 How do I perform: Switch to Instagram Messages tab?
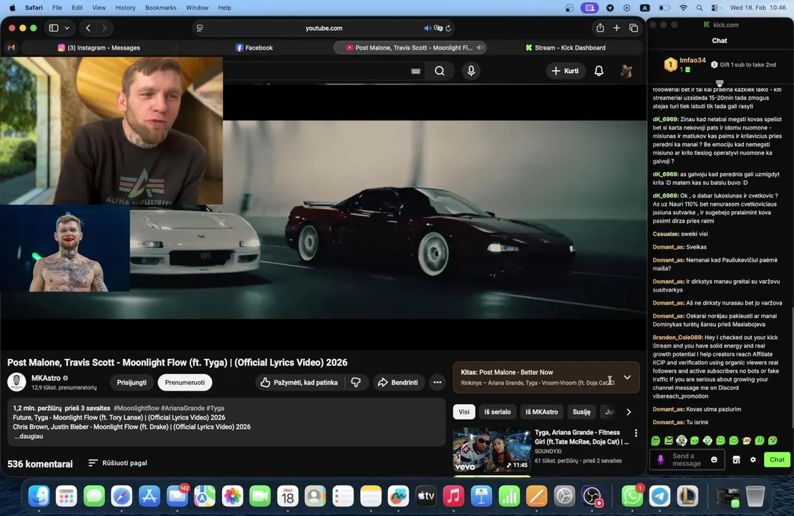click(x=99, y=47)
